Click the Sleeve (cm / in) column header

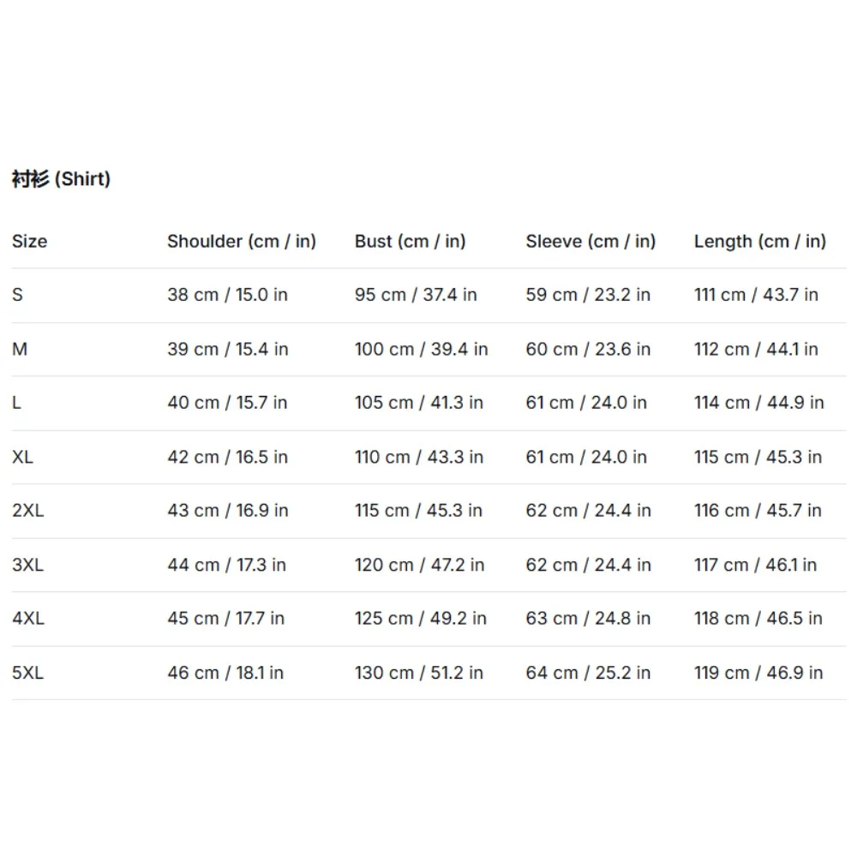pos(590,241)
